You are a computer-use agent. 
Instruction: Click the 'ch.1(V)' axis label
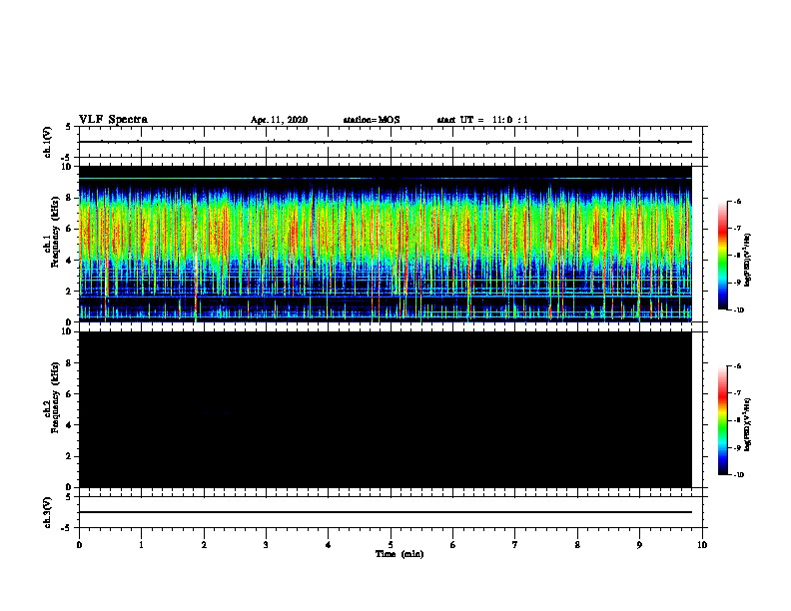pyautogui.click(x=48, y=142)
